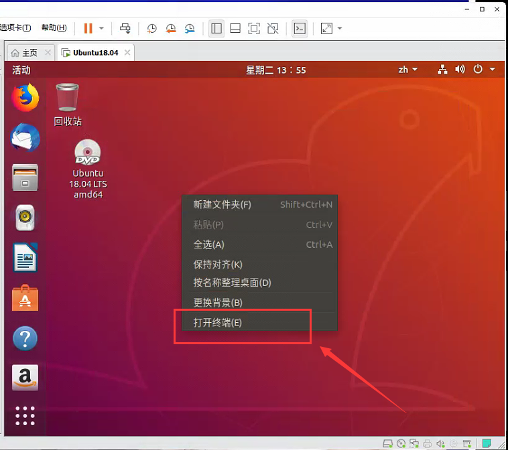Click the sound card status bar icon
This screenshot has width=508, height=450.
440,443
